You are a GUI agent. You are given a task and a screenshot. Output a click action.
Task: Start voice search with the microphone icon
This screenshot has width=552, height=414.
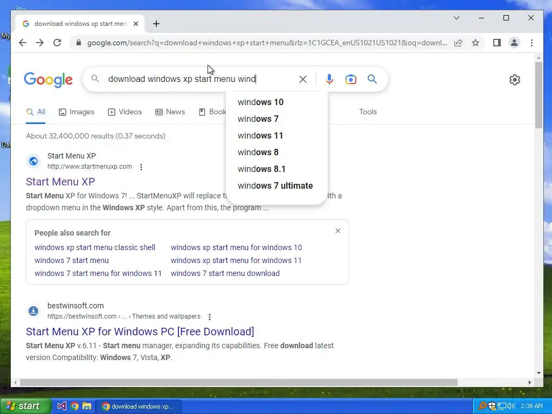click(x=329, y=79)
